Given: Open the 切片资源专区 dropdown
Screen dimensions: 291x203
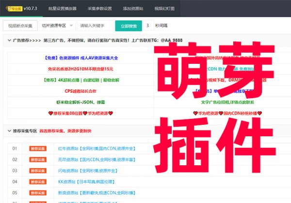Looking at the screenshot, I should click(57, 26).
